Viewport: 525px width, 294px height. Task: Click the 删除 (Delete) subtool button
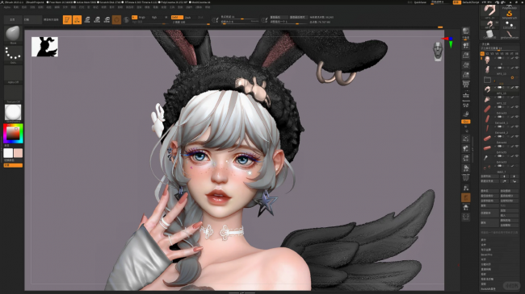click(489, 222)
